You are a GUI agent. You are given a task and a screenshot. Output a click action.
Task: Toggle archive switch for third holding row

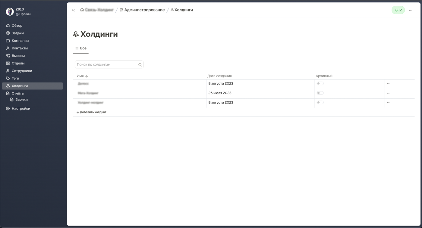coord(320,103)
